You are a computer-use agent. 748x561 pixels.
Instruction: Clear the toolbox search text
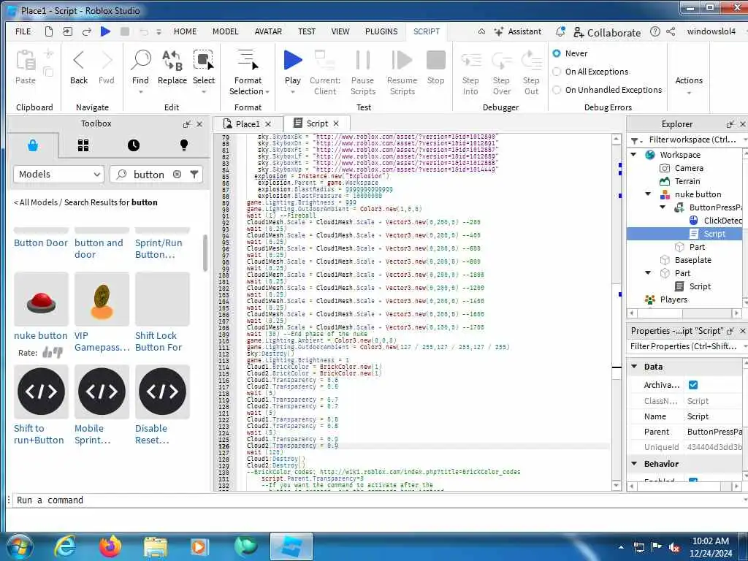coord(177,174)
